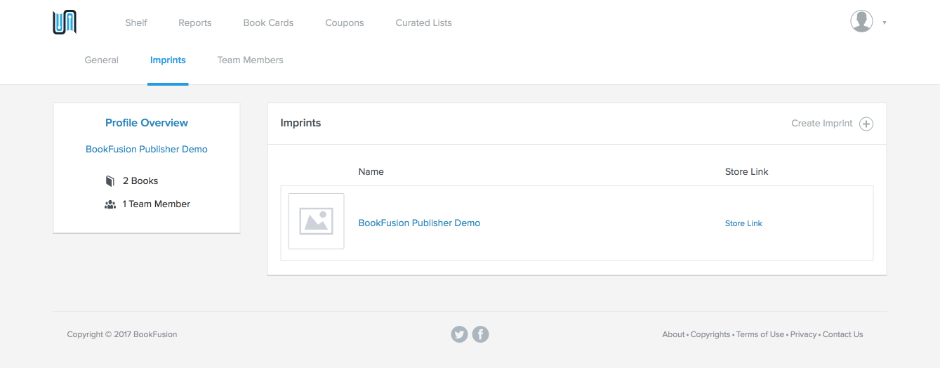The height and width of the screenshot is (368, 940).
Task: Open the user avatar profile icon
Action: point(861,21)
